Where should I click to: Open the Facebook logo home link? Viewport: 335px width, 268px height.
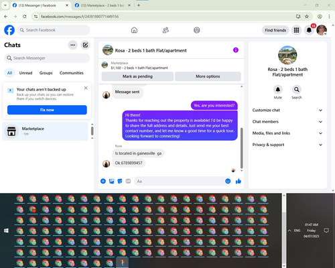[9, 30]
